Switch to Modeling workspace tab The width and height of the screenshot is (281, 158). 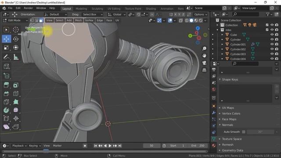(x=81, y=9)
